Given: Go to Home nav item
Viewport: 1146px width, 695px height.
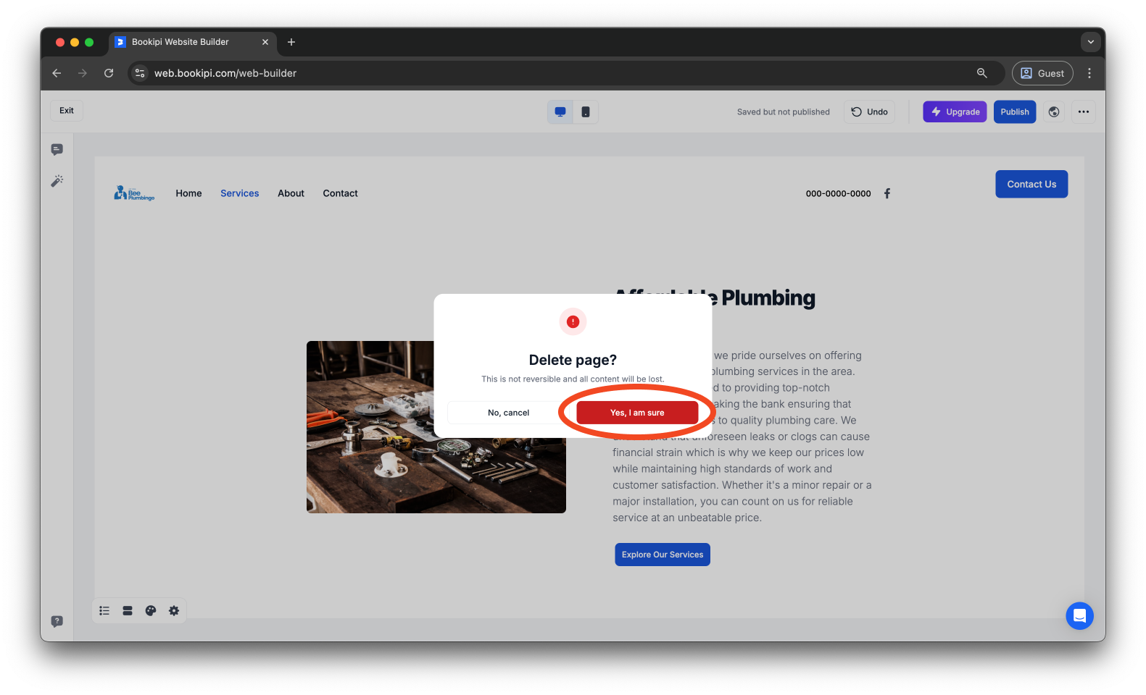Looking at the screenshot, I should point(188,193).
